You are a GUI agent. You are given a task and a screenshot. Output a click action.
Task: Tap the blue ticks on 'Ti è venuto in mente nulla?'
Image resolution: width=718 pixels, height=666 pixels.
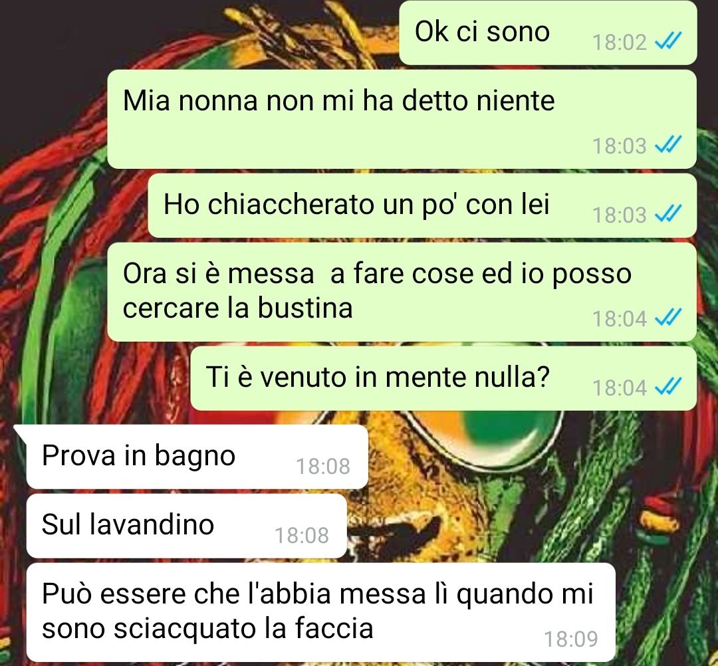(669, 386)
